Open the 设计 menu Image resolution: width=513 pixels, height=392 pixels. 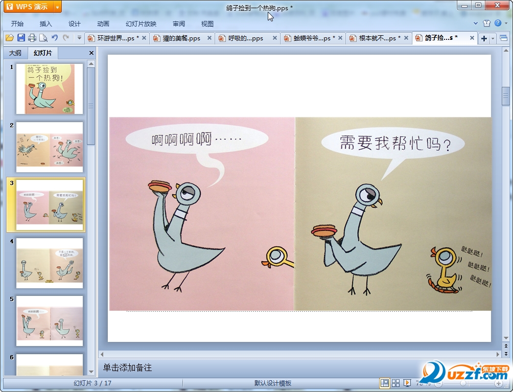coord(74,24)
